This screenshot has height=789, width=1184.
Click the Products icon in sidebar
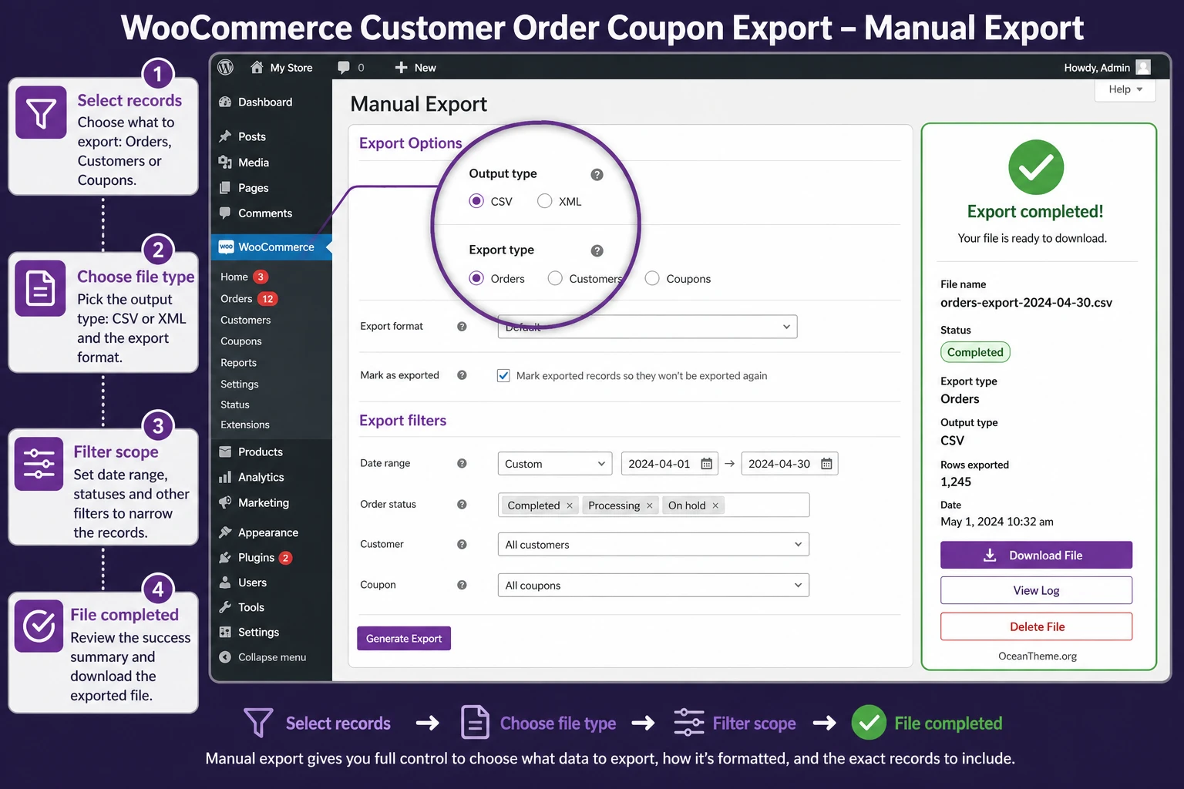coord(225,452)
